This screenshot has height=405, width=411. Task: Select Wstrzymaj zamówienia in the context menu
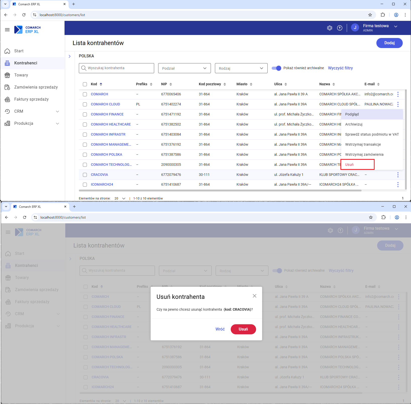364,154
